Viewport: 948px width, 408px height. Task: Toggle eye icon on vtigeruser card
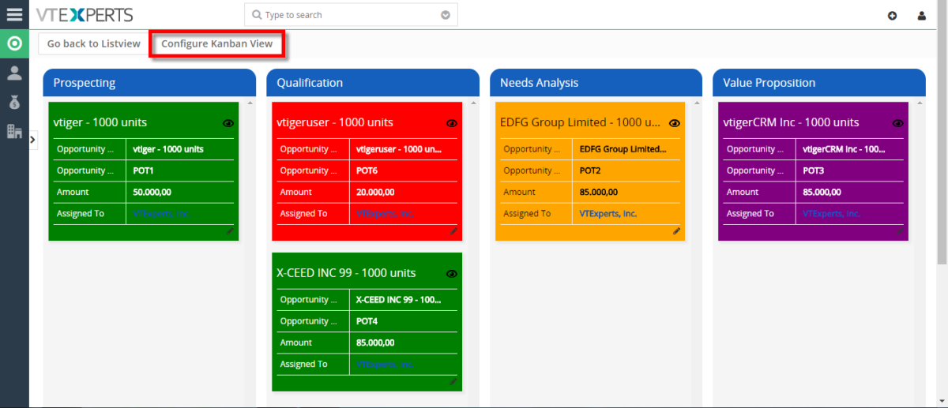[452, 123]
